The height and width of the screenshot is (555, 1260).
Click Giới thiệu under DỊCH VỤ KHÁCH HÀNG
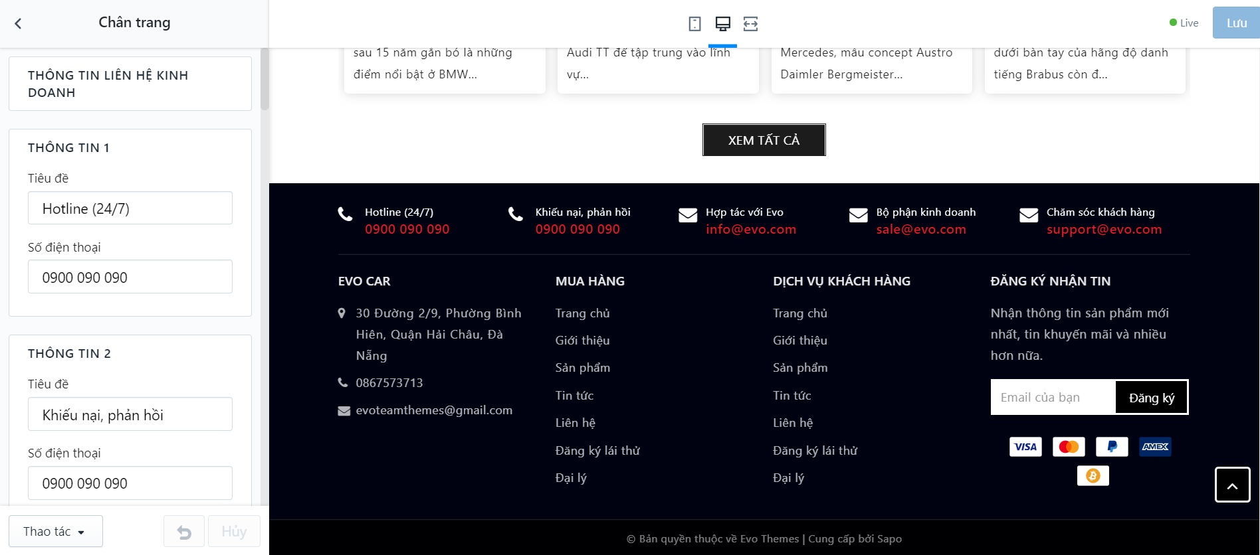pos(800,340)
